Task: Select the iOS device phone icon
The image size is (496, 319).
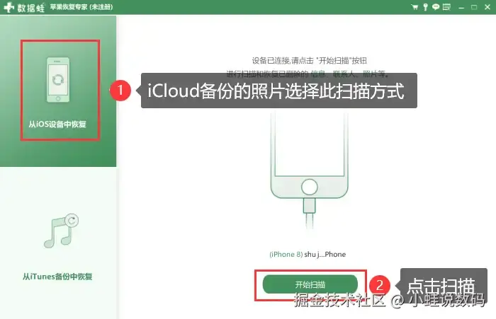Action: (x=58, y=80)
